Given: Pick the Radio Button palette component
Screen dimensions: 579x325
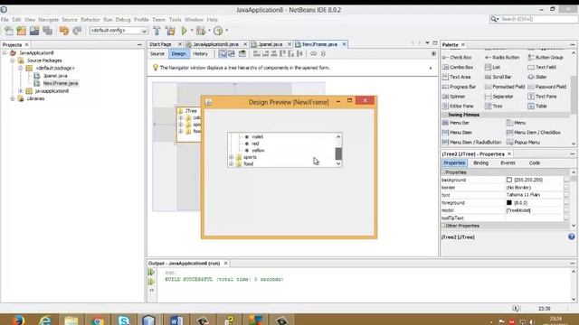Looking at the screenshot, I should (x=502, y=58).
